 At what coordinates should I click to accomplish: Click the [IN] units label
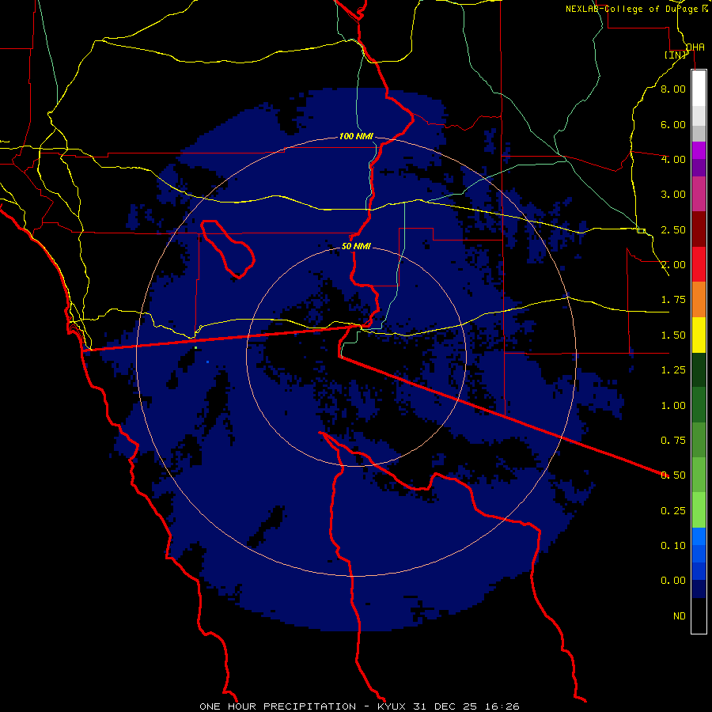[676, 55]
